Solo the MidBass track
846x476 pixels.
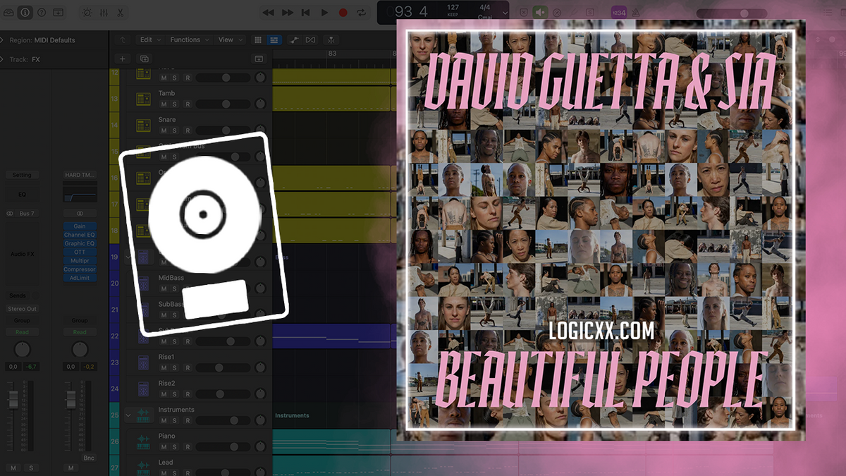click(173, 289)
